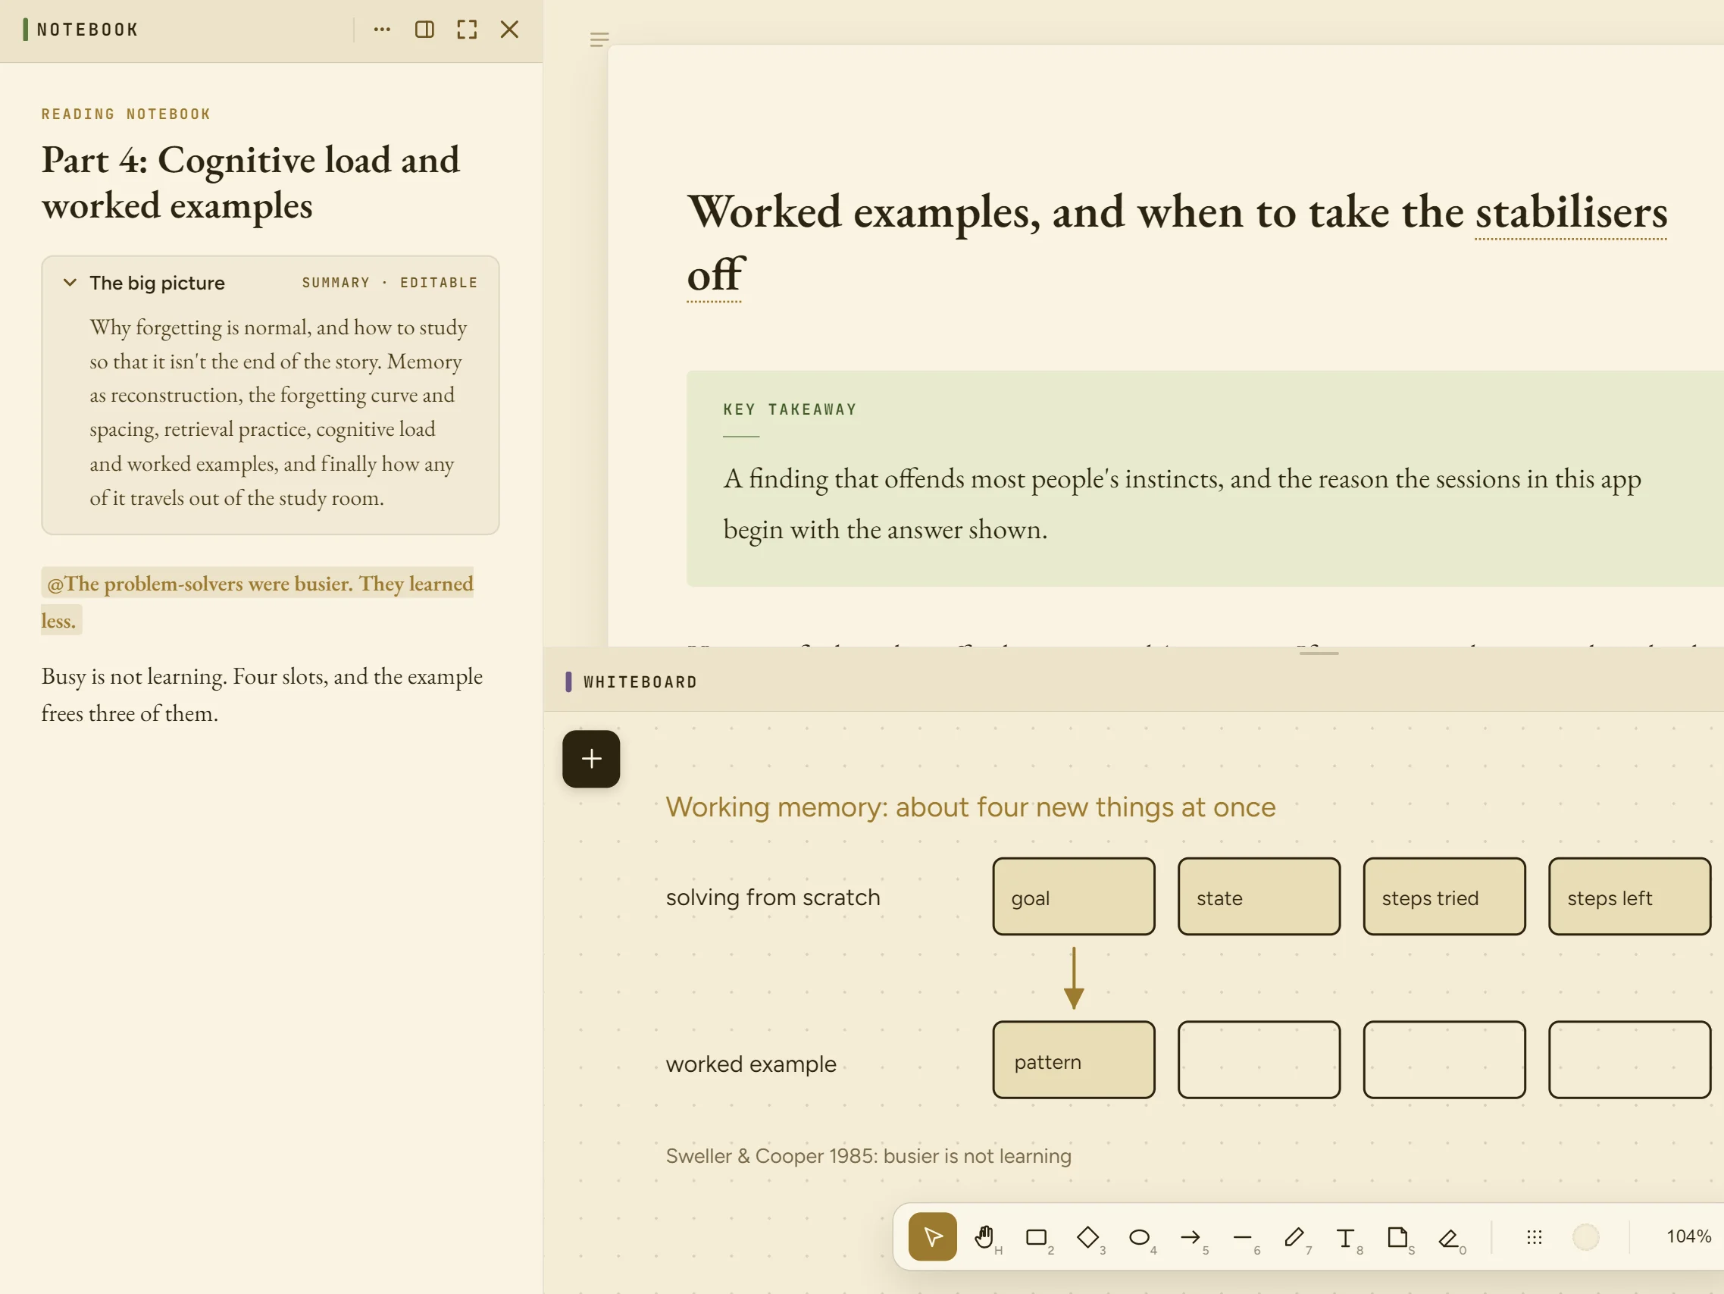Select the Sticky note tool
Image resolution: width=1724 pixels, height=1294 pixels.
tap(1397, 1236)
